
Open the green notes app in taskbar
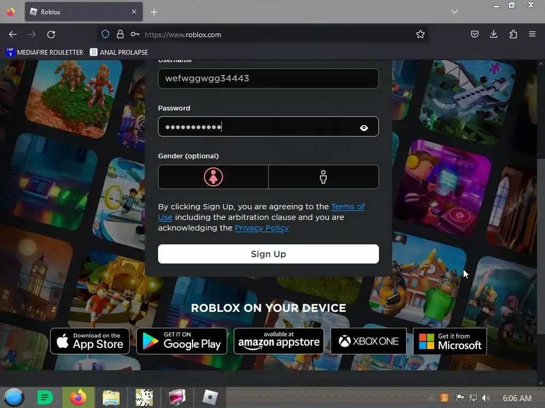point(45,397)
